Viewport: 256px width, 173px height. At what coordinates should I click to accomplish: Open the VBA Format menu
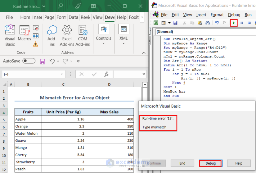[217, 15]
